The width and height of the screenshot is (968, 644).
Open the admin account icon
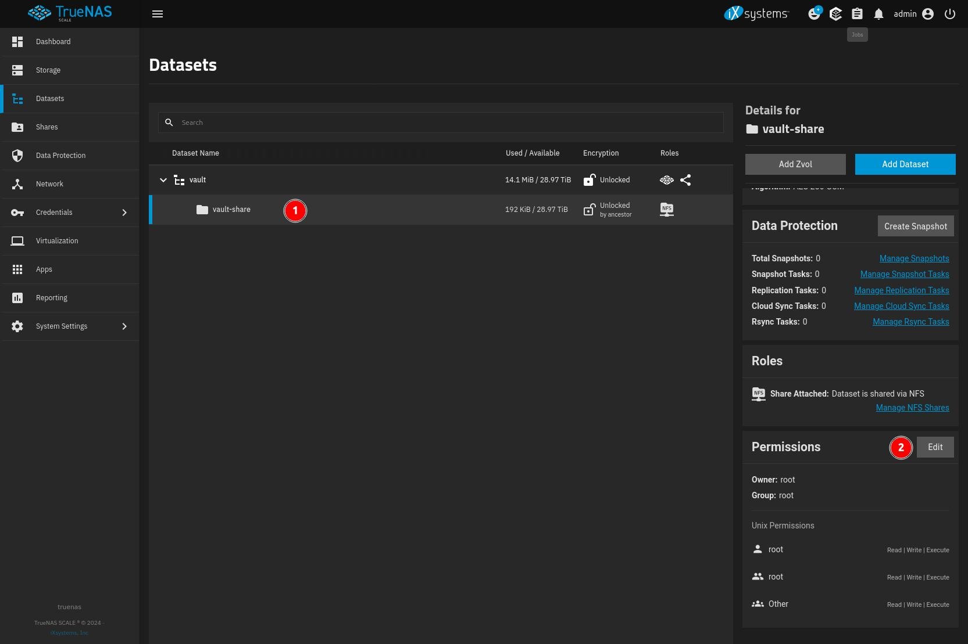[x=928, y=14]
